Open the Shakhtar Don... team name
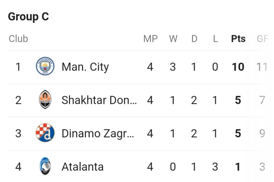Image resolution: width=274 pixels, height=182 pixels. [x=99, y=100]
